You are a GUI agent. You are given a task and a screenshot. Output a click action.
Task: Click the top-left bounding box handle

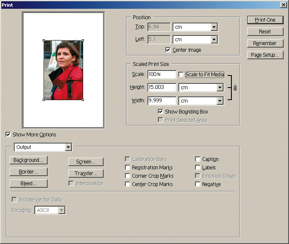click(x=44, y=40)
